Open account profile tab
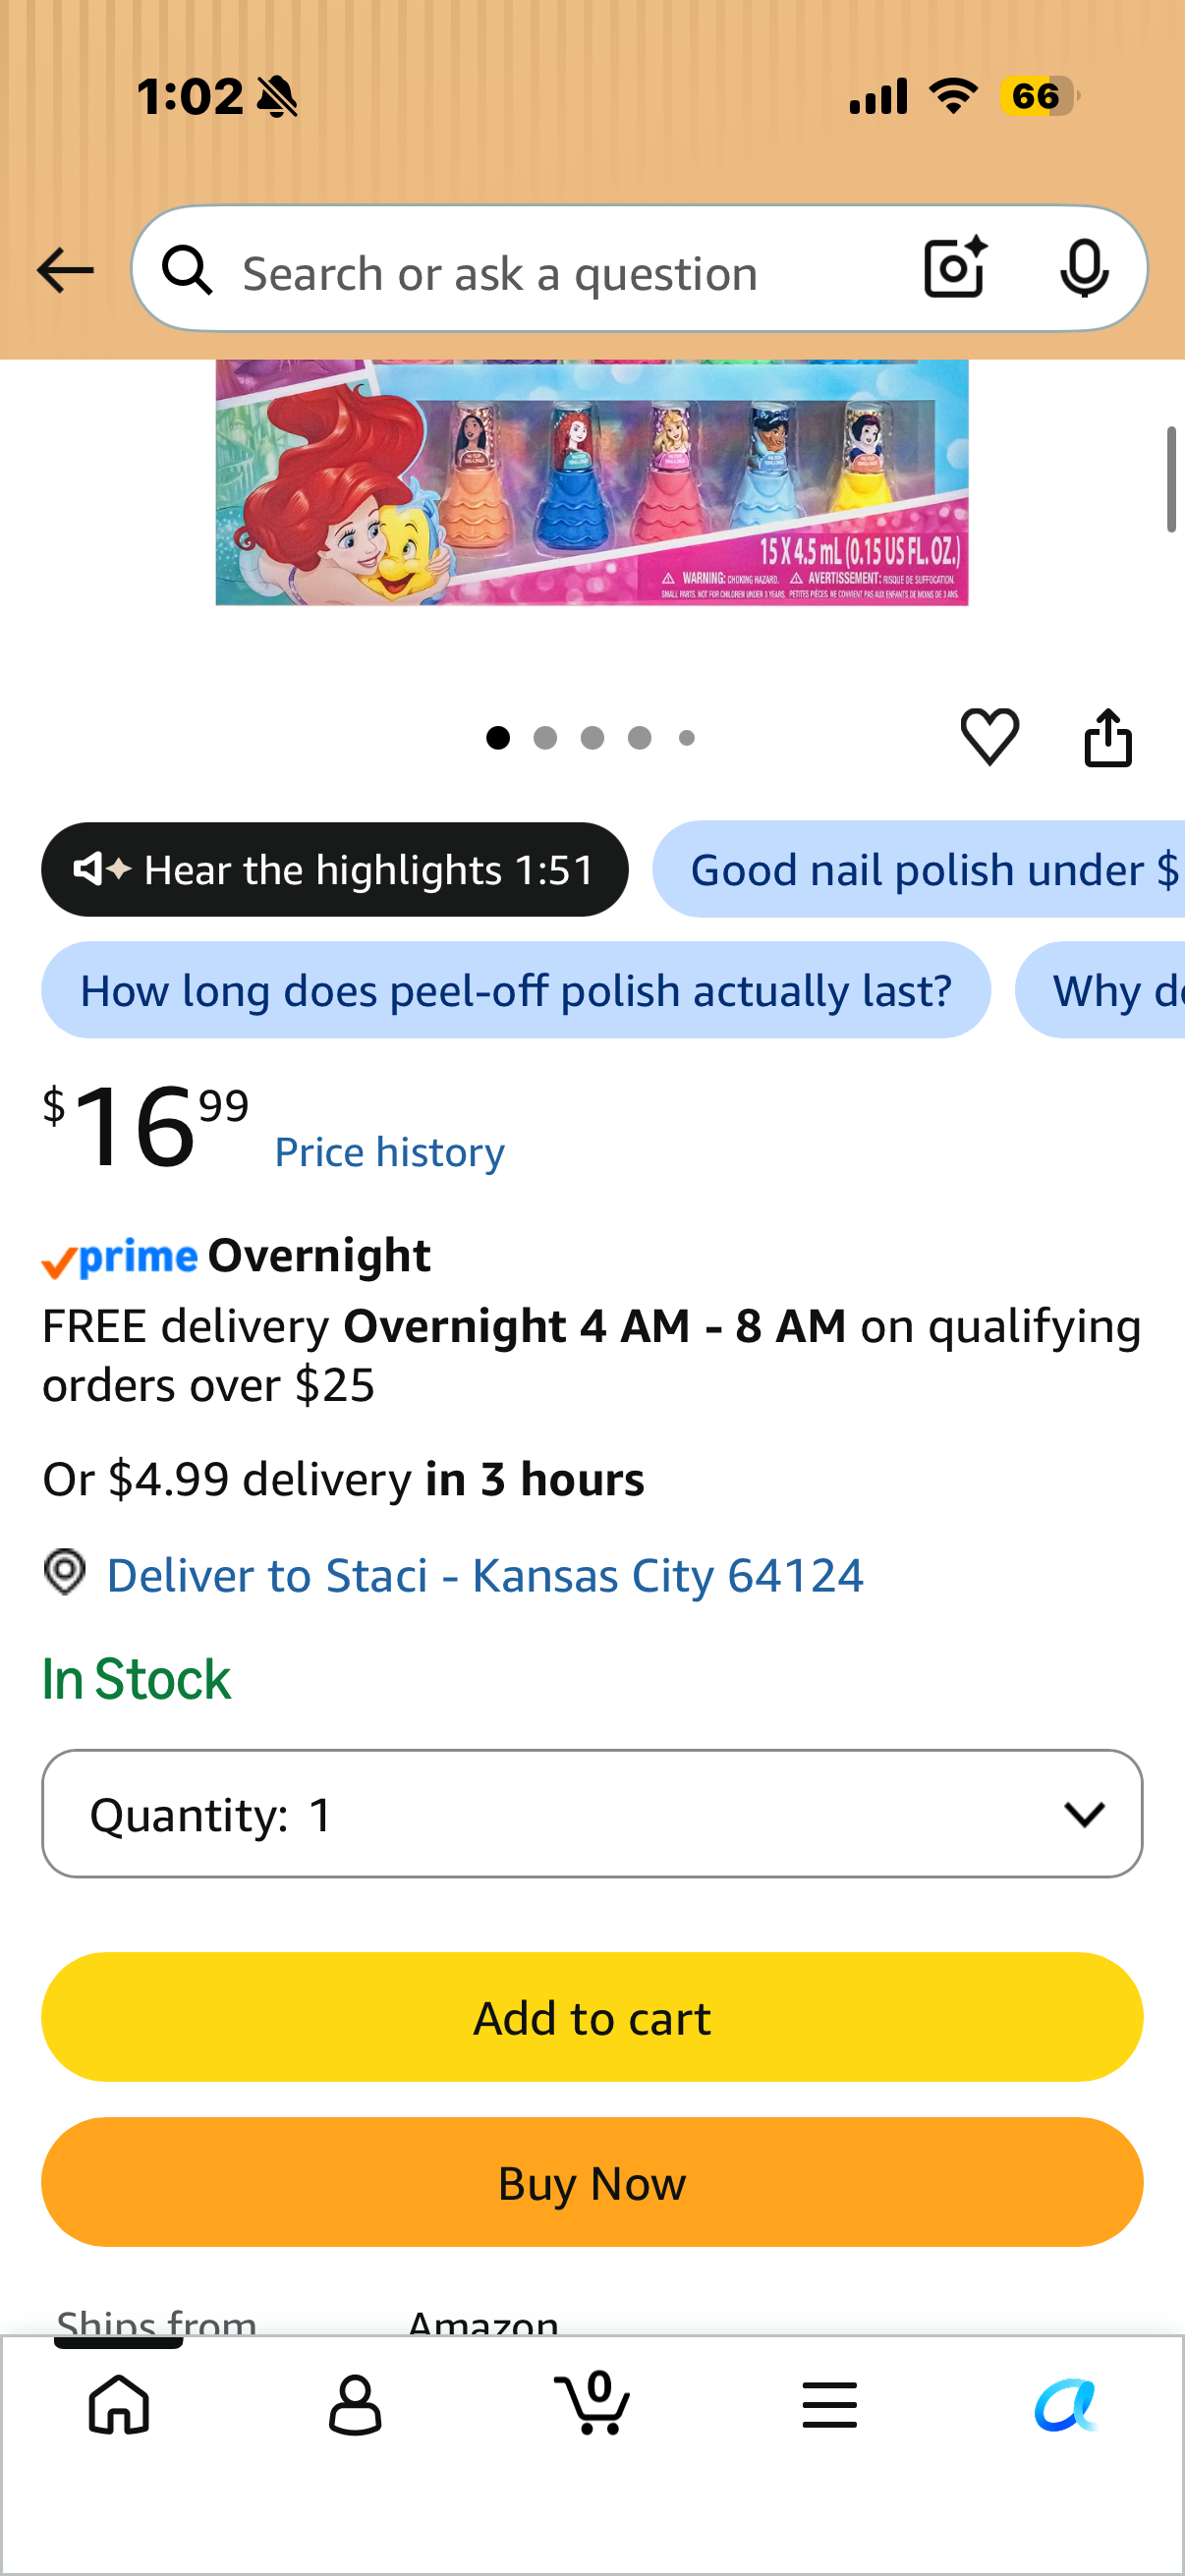The image size is (1185, 2576). [x=355, y=2405]
